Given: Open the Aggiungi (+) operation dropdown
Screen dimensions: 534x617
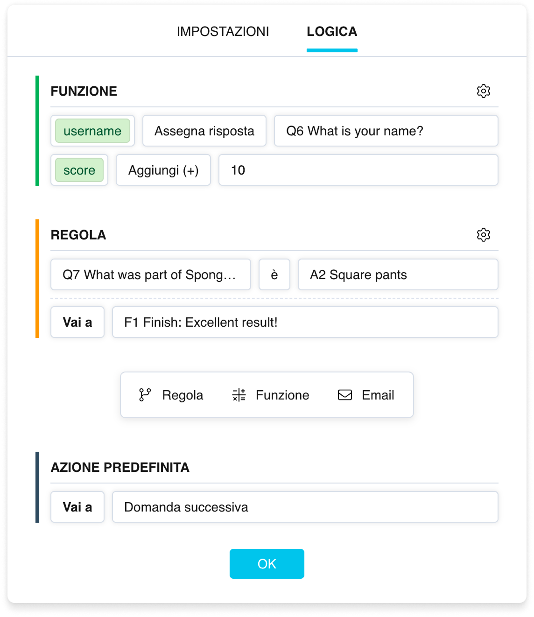Looking at the screenshot, I should [x=163, y=170].
